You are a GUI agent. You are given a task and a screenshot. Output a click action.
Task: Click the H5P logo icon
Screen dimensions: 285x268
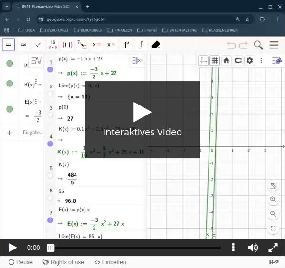coord(274,262)
